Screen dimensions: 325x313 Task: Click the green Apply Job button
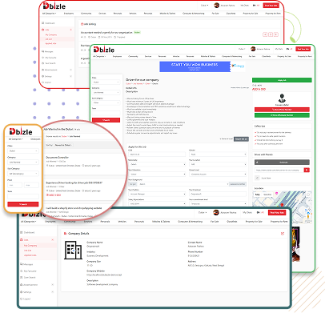pos(282,80)
